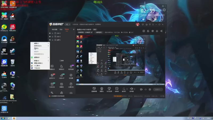
Task: Open the WeGame desktop shortcut
Action: [13, 40]
